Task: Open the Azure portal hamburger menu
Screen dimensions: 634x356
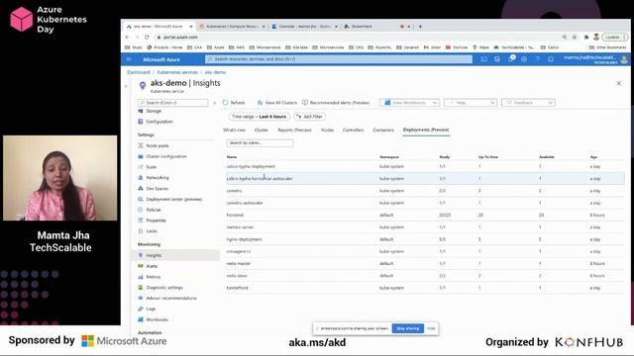Action: pyautogui.click(x=129, y=59)
